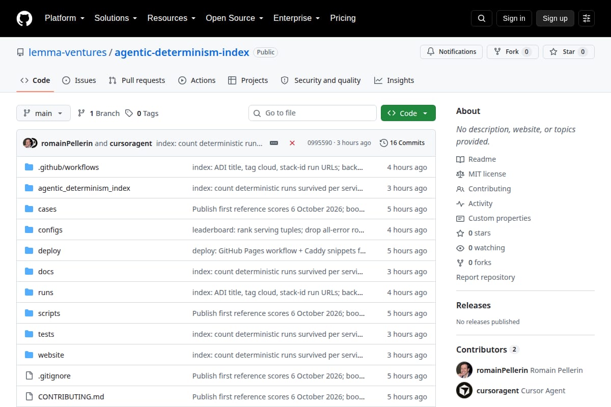This screenshot has width=611, height=407.
Task: Click the cases folder icon
Action: [29, 209]
